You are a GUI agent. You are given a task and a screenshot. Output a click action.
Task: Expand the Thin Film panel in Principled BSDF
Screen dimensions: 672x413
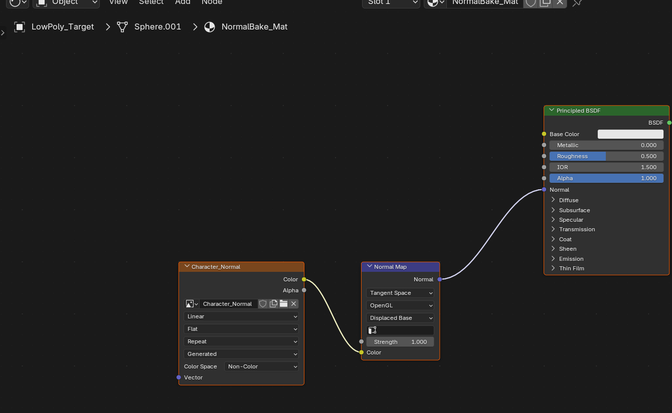[553, 268]
